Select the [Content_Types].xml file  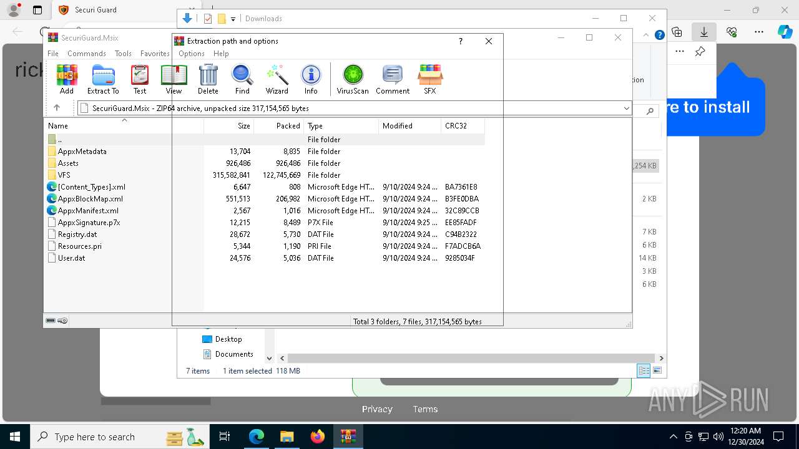(265, 187)
